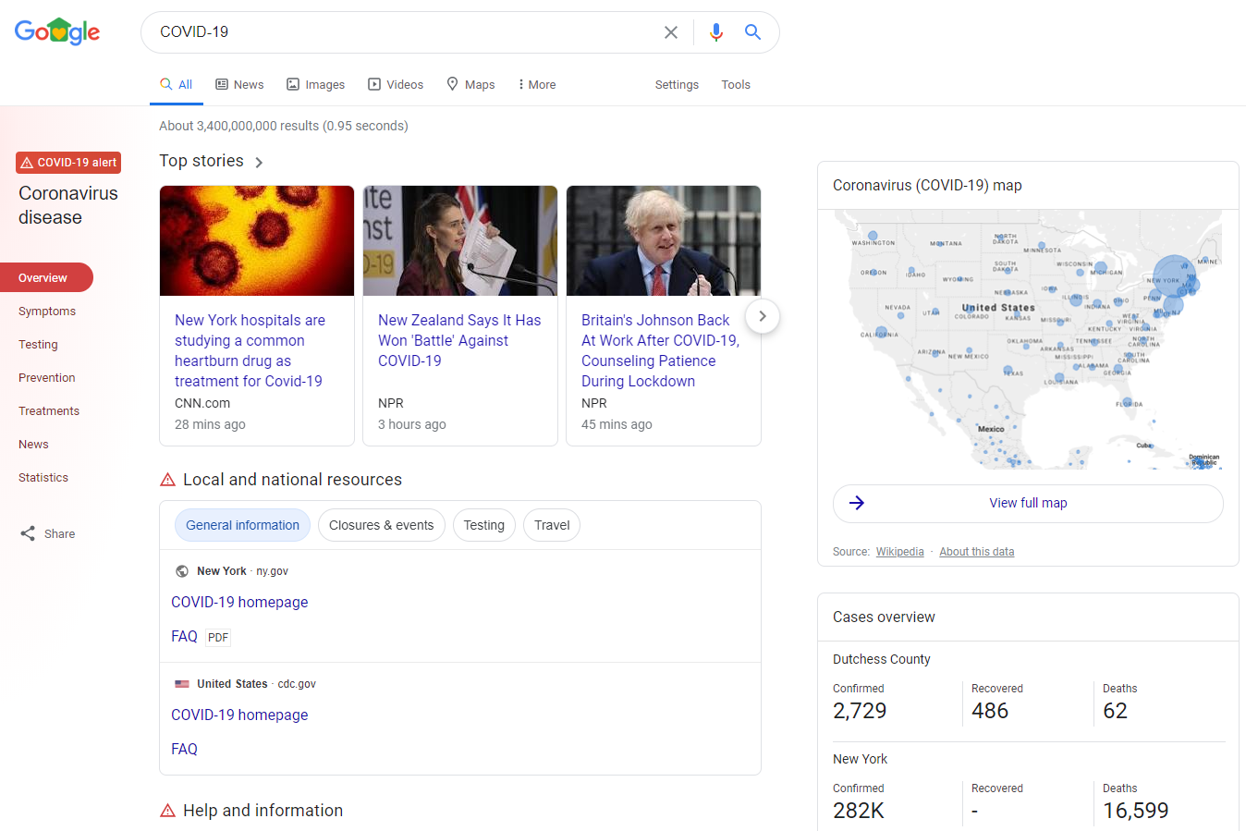This screenshot has height=831, width=1246.
Task: Open New York COVID-19 homepage link
Action: pos(239,602)
